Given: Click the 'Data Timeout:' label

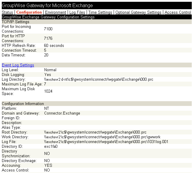Looking at the screenshot, I should coord(14,55).
